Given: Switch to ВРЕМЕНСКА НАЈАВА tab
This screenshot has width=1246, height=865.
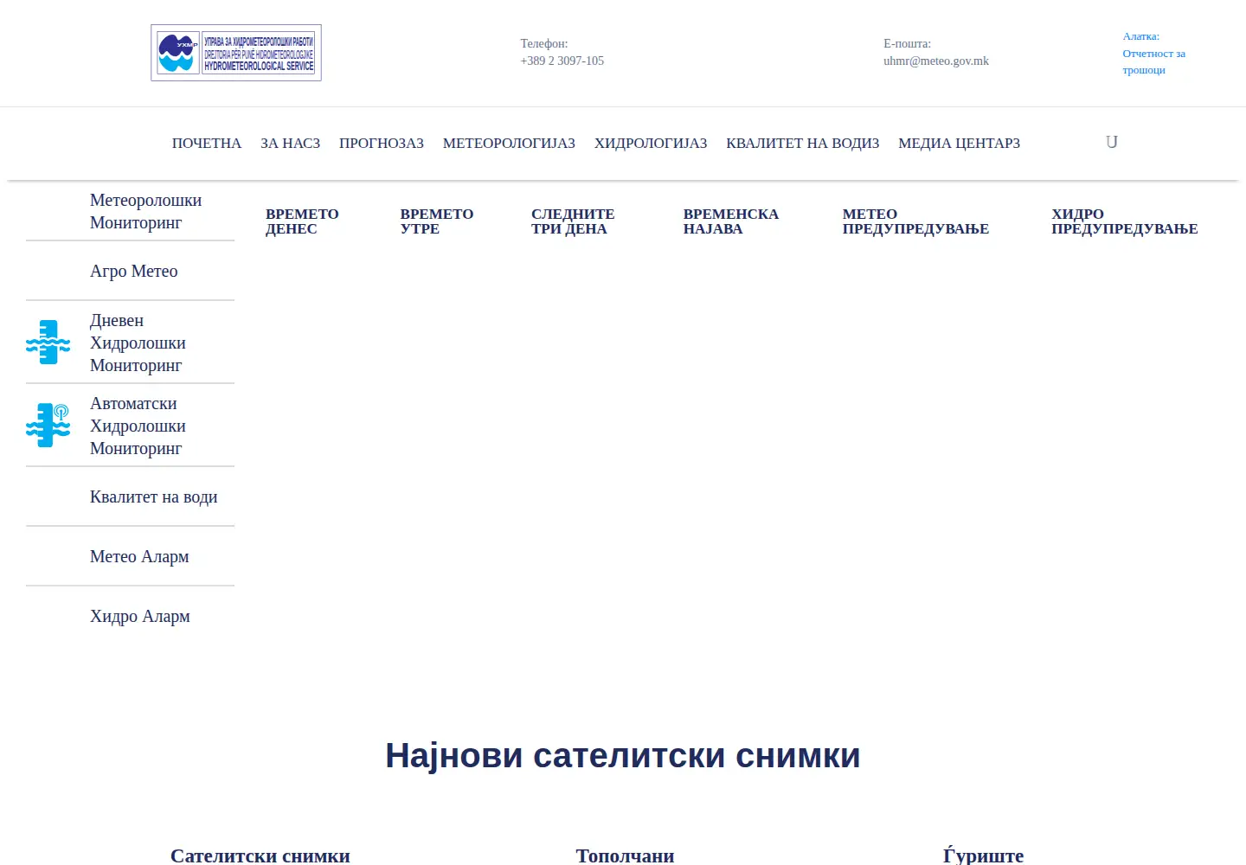Looking at the screenshot, I should (x=731, y=221).
